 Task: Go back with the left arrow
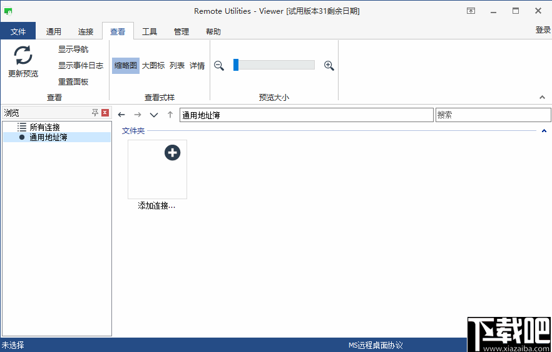coord(121,115)
